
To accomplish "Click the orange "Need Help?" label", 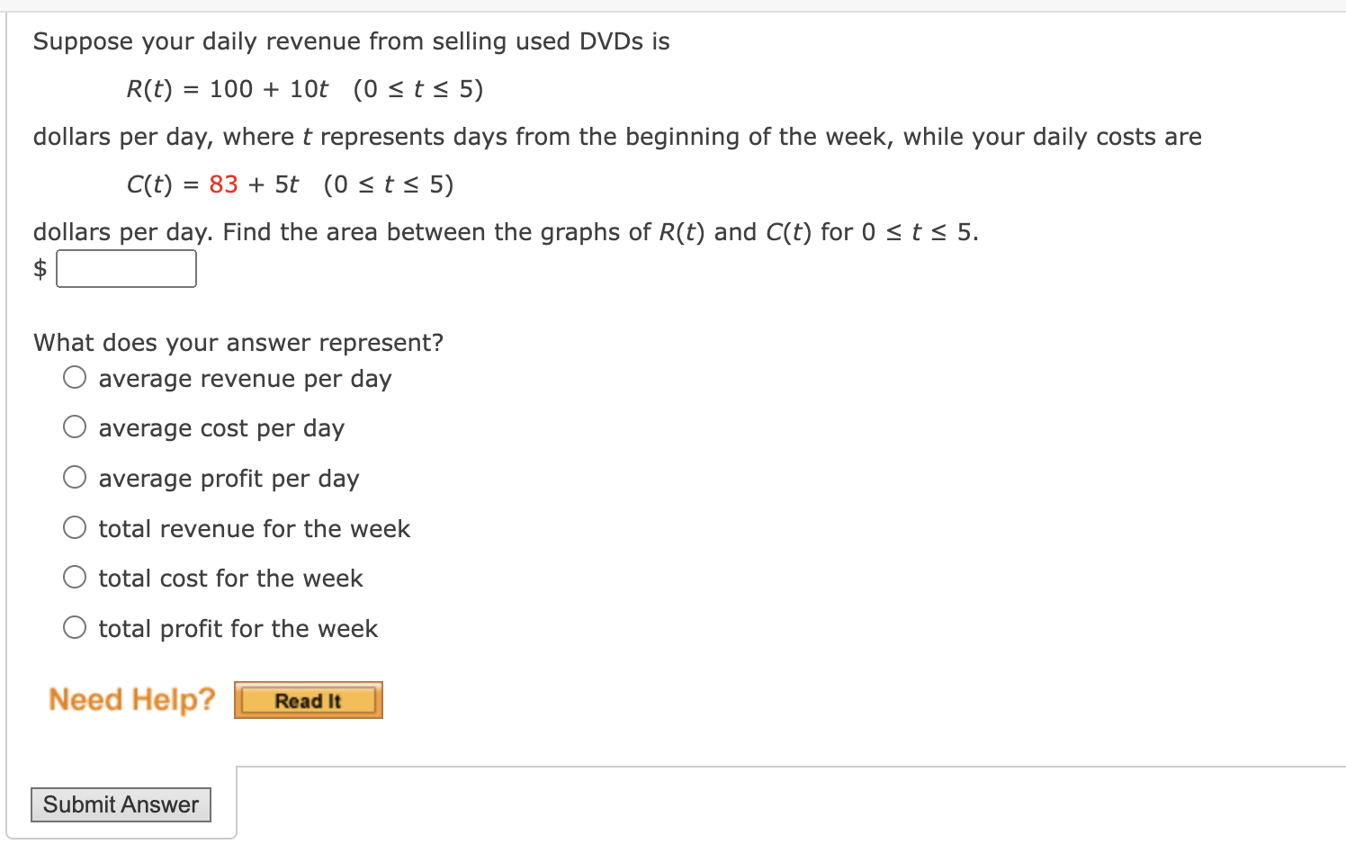I will 131,699.
